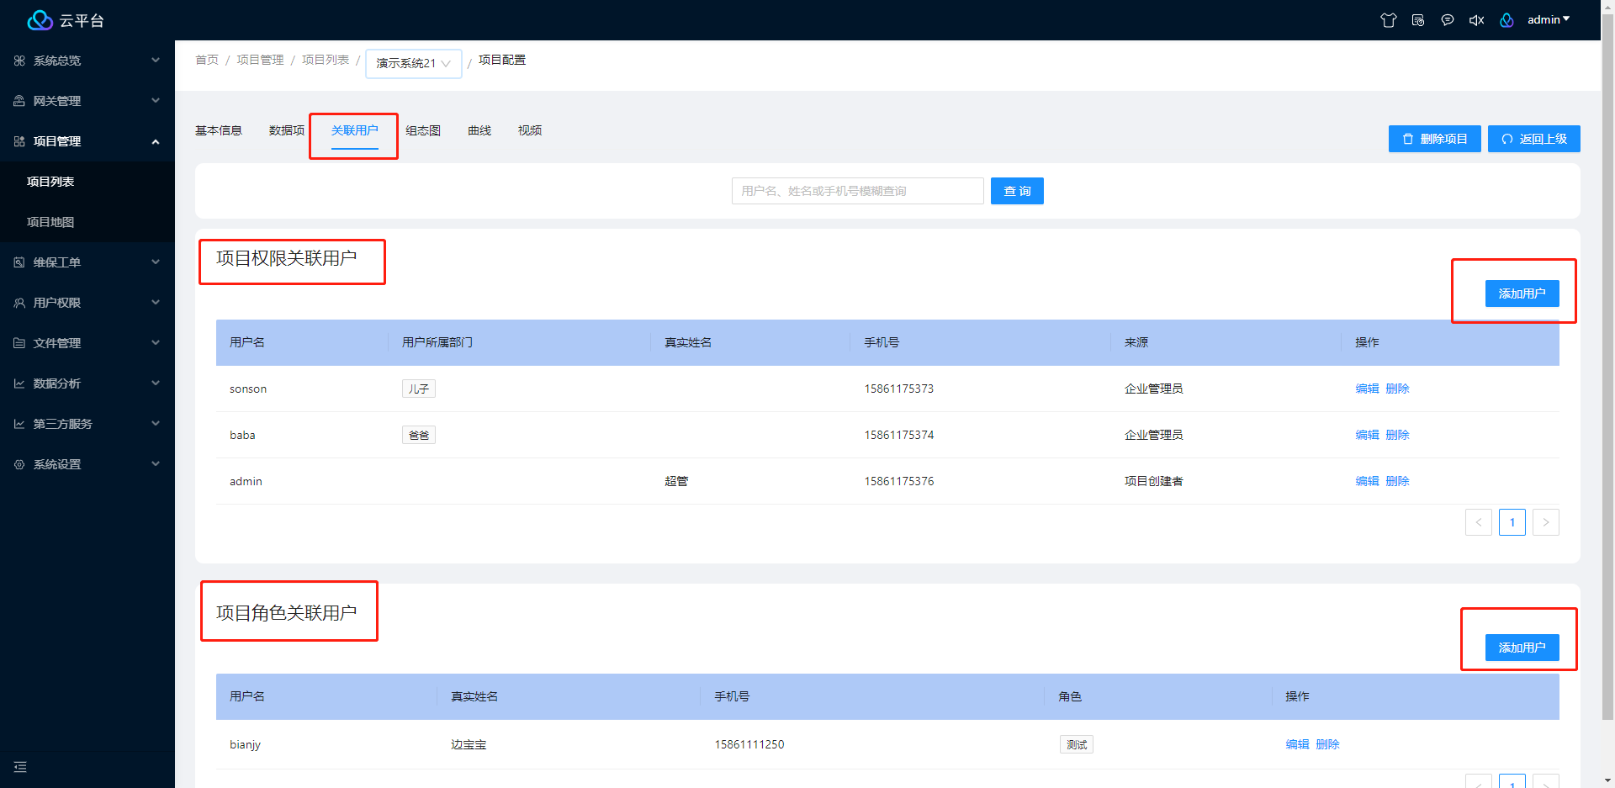Viewport: 1615px width, 788px height.
Task: Expand the 维保工单 menu chevron
Action: pos(156,262)
